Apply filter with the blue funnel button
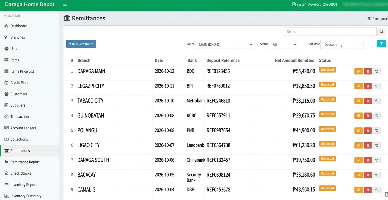 pyautogui.click(x=381, y=43)
